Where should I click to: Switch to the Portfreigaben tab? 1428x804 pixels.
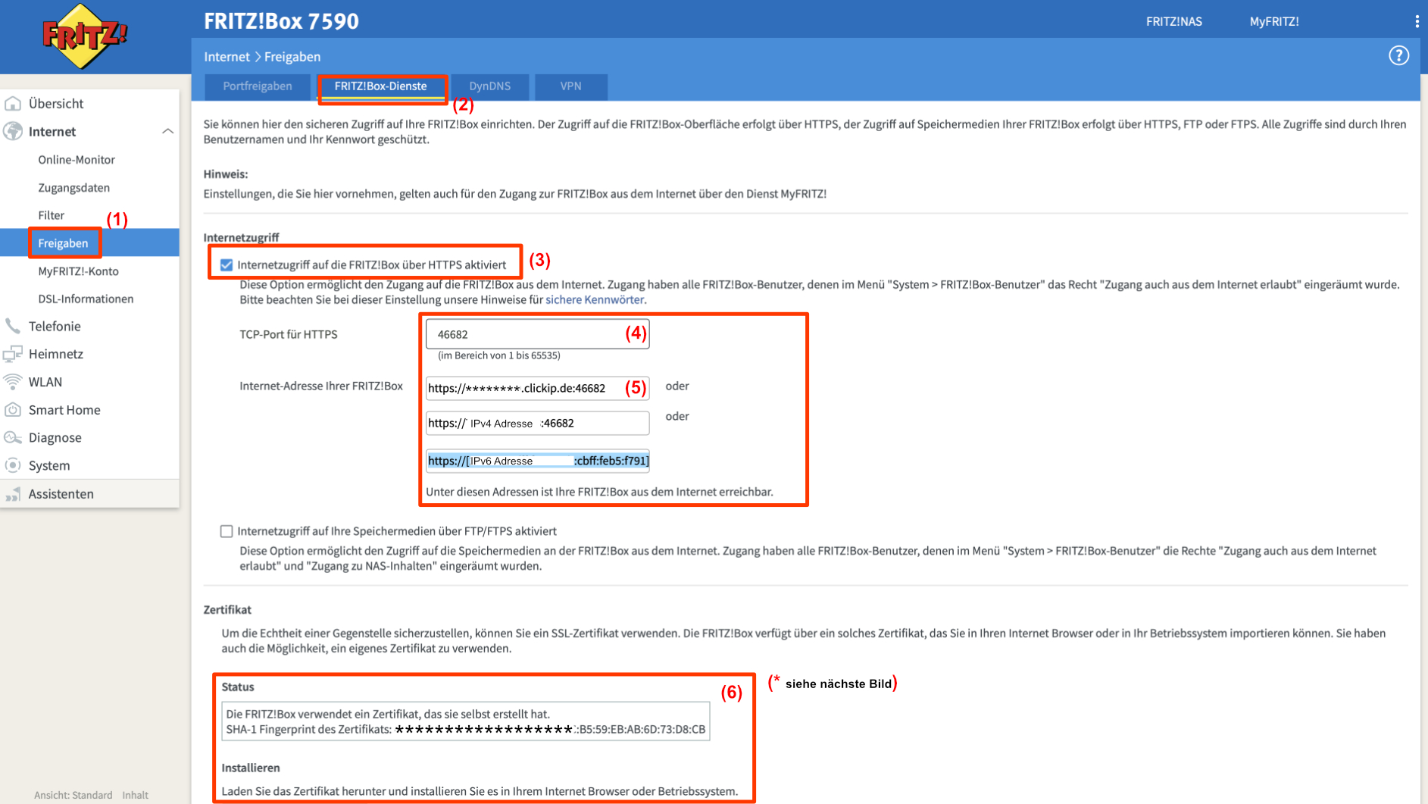258,86
